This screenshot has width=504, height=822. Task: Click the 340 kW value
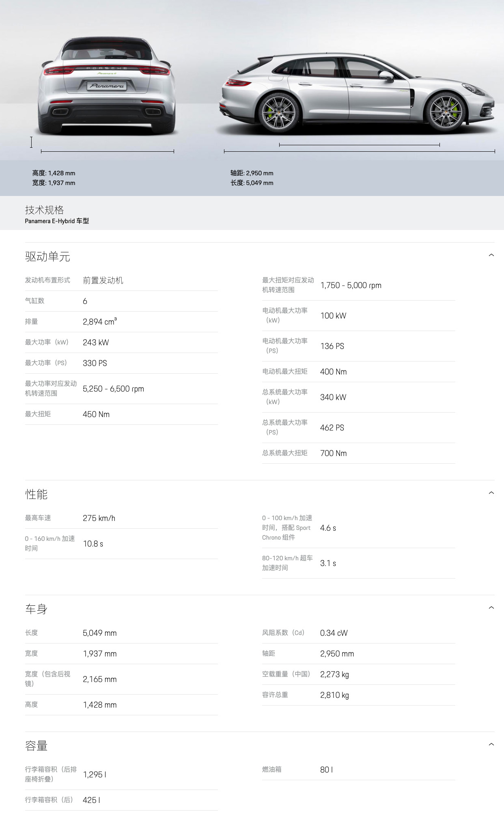(333, 397)
